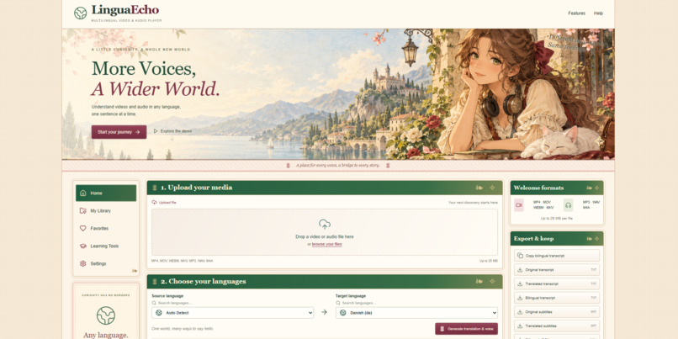Viewport: 678px width, 339px height.
Task: Open the Danish target language dropdown
Action: pos(416,313)
